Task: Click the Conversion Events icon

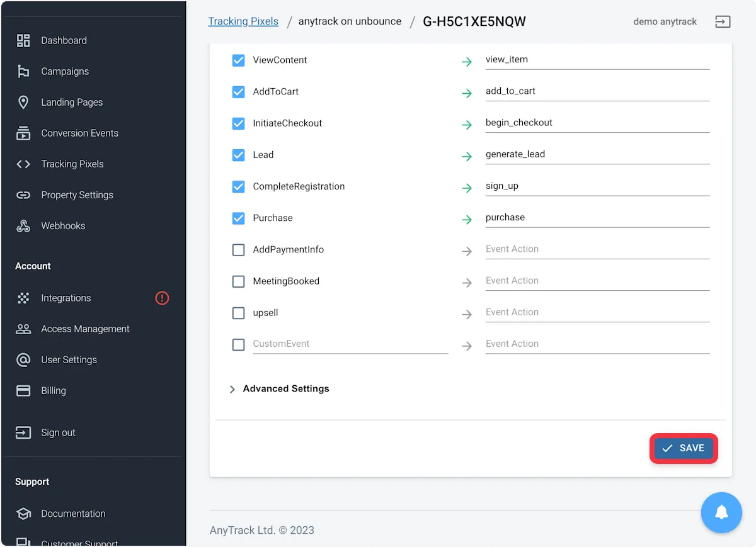Action: (x=23, y=133)
